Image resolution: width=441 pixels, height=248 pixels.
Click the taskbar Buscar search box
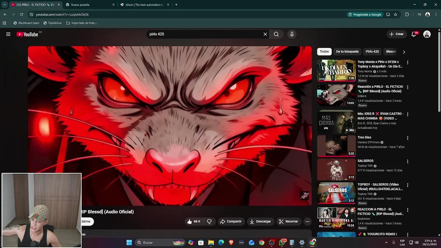161,242
